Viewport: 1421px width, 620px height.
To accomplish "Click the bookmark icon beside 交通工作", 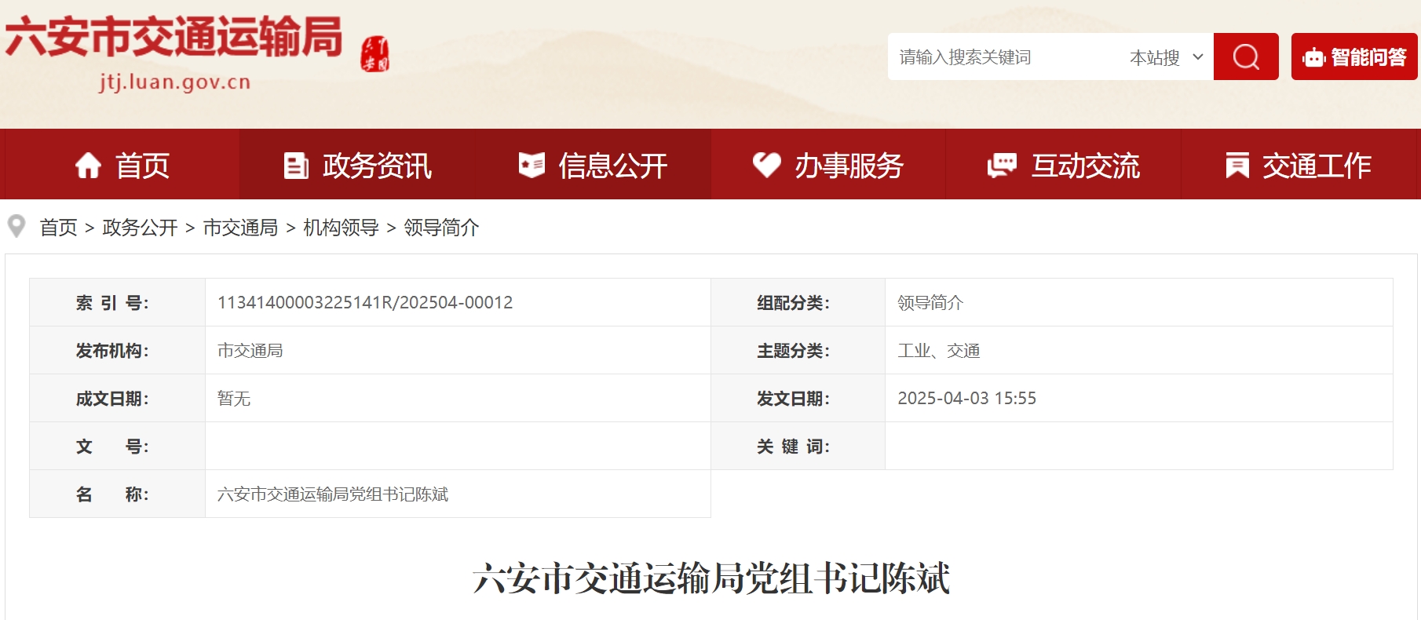I will pyautogui.click(x=1237, y=166).
